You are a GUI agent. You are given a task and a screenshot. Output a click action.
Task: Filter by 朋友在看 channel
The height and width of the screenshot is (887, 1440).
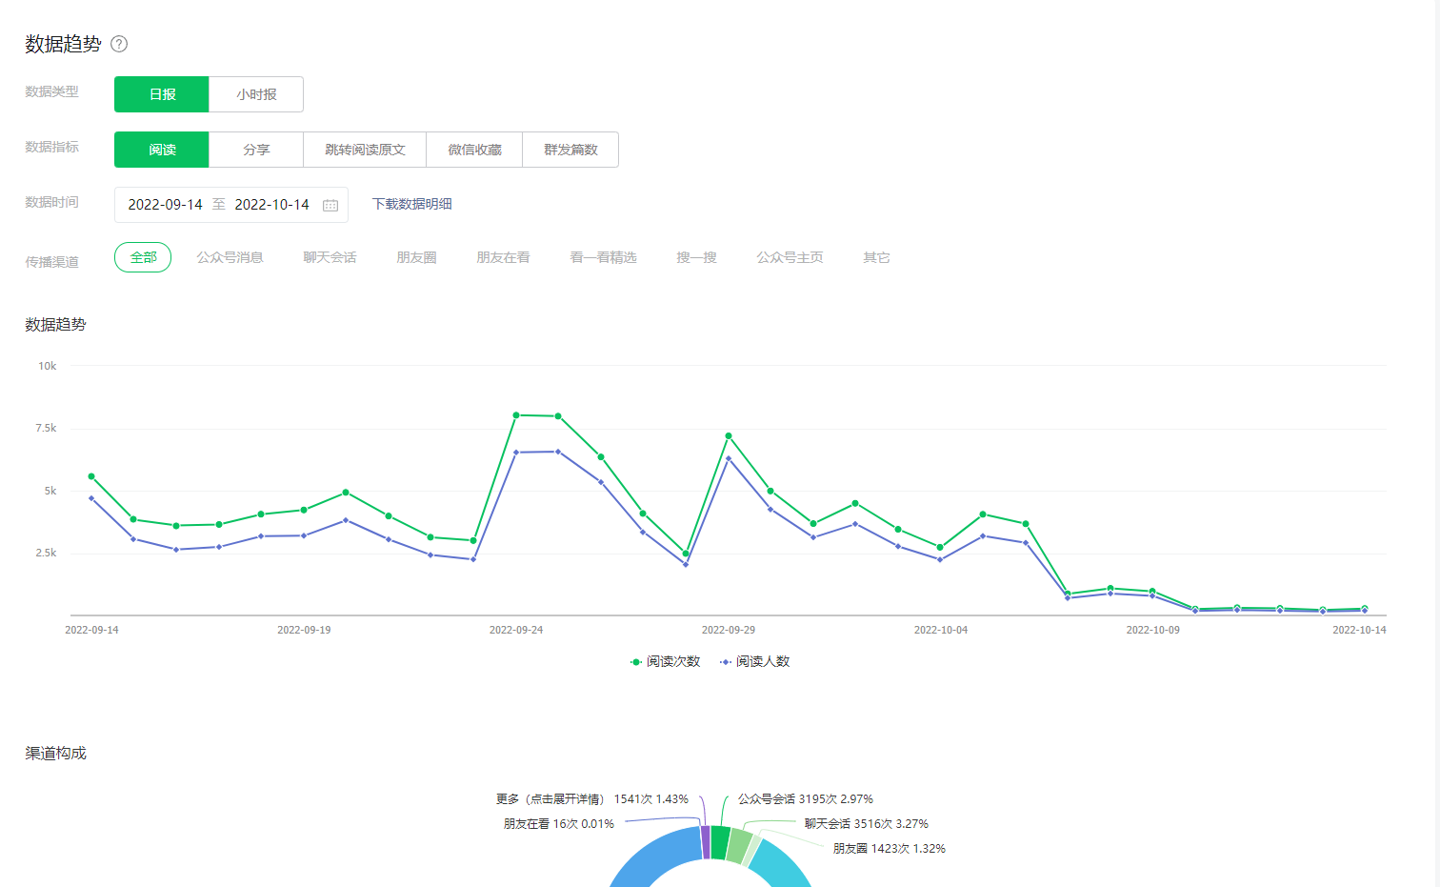(503, 257)
